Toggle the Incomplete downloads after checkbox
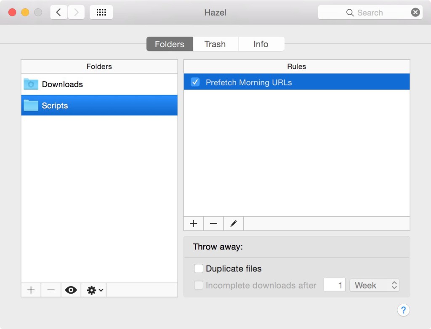The image size is (431, 329). [199, 285]
